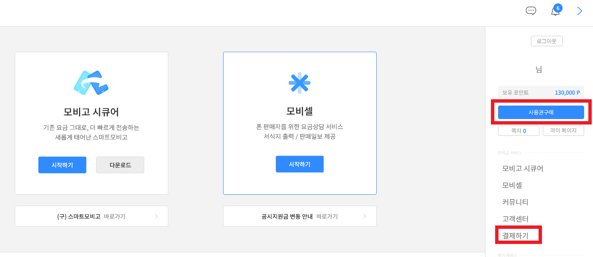Open the notifications bell with 6 badge
Viewport: 593px width, 257px height.
point(556,10)
